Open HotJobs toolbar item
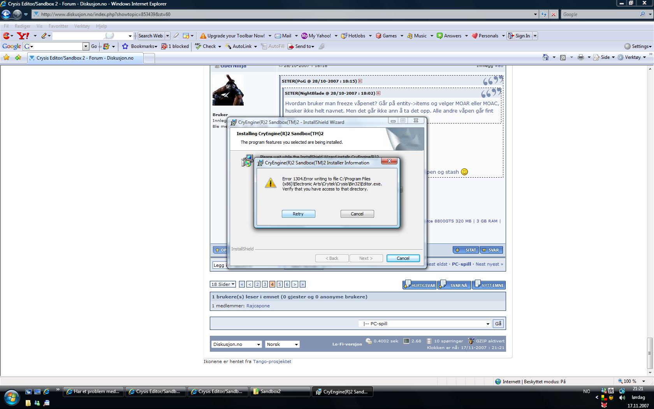The image size is (654, 409). point(353,36)
